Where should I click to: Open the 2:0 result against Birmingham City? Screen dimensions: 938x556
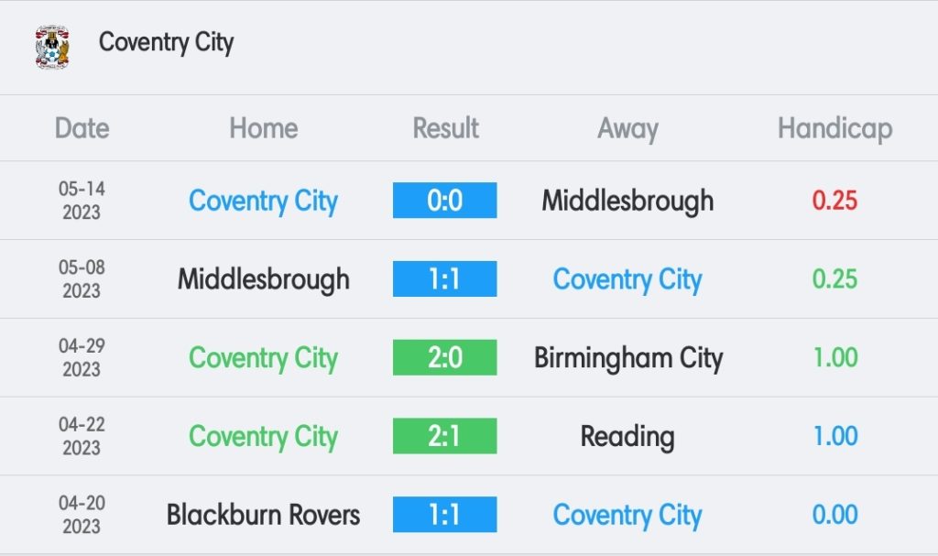[444, 357]
